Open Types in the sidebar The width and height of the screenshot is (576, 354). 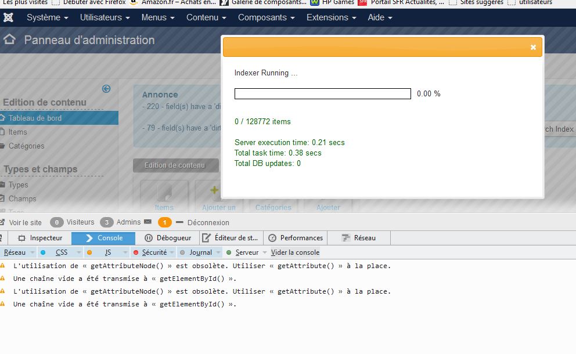click(x=18, y=185)
